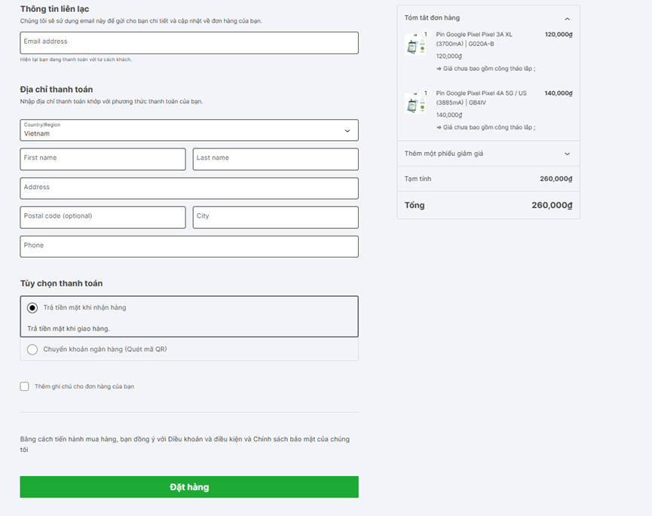Screen dimensions: 652x516
Task: Open the Country/Region dropdown showing Vietnam
Action: click(188, 130)
